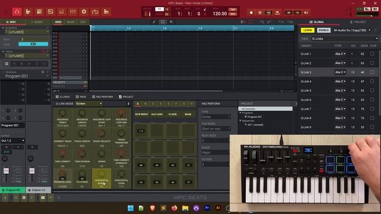Open the Out 1,2 output dropdown

(x=13, y=140)
